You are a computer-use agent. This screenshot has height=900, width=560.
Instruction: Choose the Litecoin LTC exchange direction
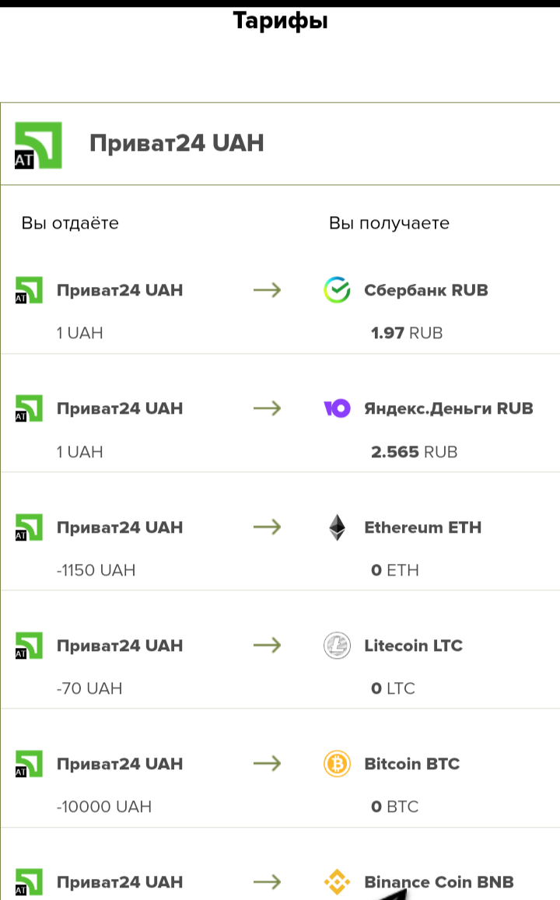coord(413,646)
